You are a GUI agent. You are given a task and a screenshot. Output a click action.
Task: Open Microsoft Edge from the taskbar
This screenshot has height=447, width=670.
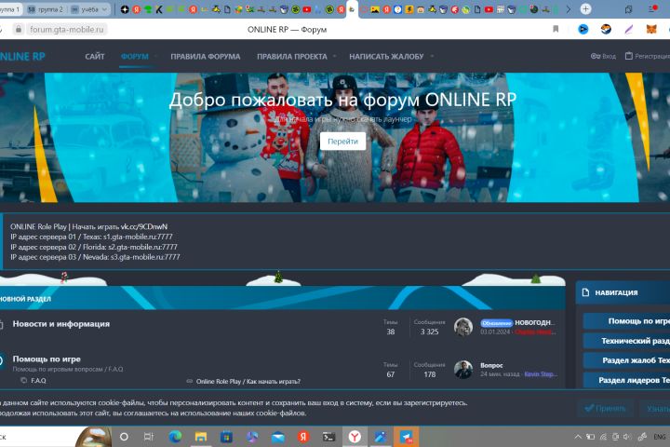175,437
